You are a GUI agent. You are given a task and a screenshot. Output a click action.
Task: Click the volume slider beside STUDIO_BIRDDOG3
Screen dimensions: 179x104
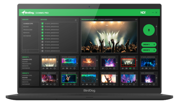[97, 62]
